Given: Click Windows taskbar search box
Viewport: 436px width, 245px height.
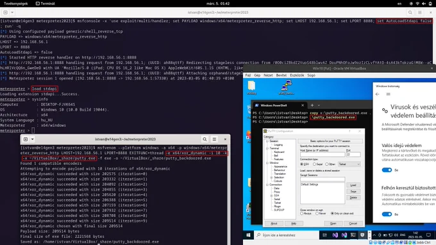Looking at the screenshot, I should coord(287,235).
